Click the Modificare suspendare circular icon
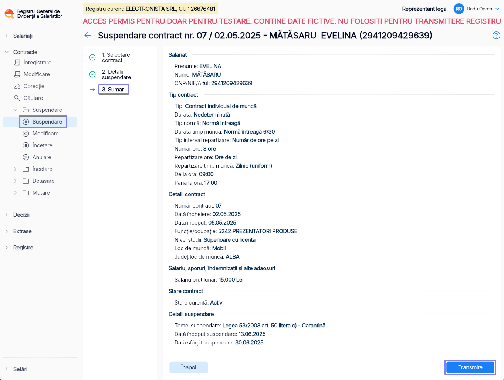Image resolution: width=504 pixels, height=380 pixels. click(x=26, y=134)
